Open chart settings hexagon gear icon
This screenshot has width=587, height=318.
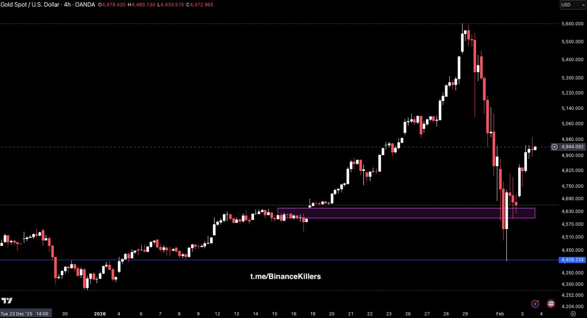[573, 314]
